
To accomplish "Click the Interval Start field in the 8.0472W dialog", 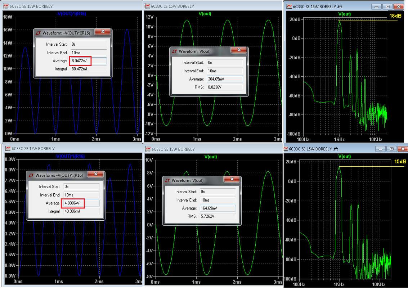I will coord(89,44).
